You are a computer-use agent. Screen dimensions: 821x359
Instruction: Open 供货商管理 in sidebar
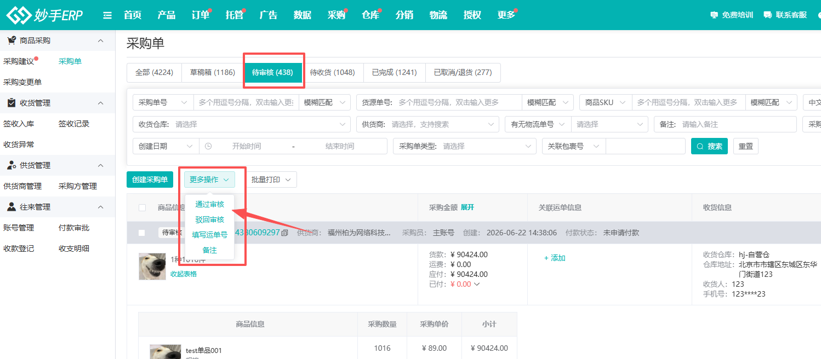(22, 187)
